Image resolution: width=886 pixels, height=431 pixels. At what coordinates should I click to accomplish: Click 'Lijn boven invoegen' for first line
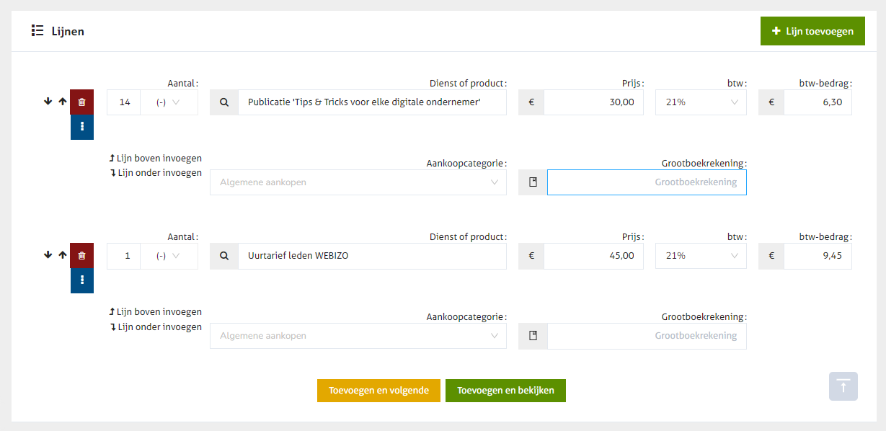coord(156,158)
